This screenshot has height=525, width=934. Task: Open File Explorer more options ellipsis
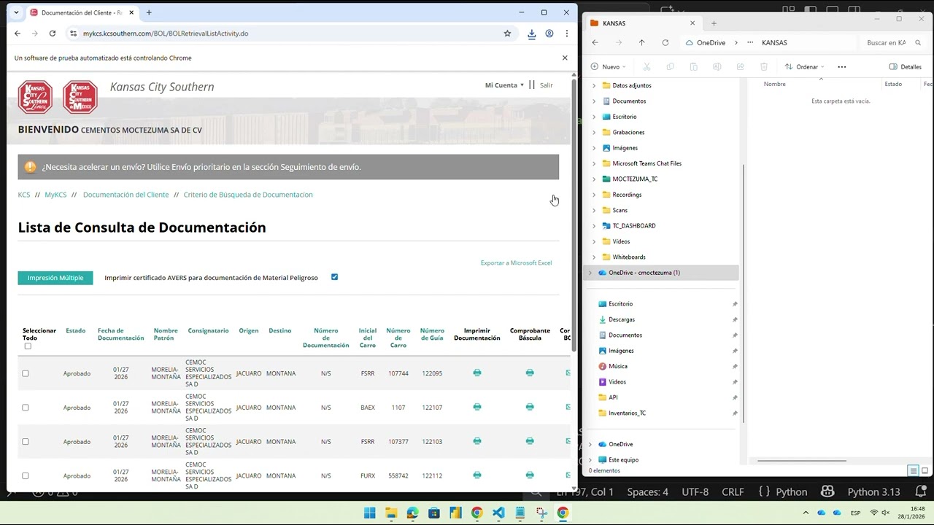point(841,67)
